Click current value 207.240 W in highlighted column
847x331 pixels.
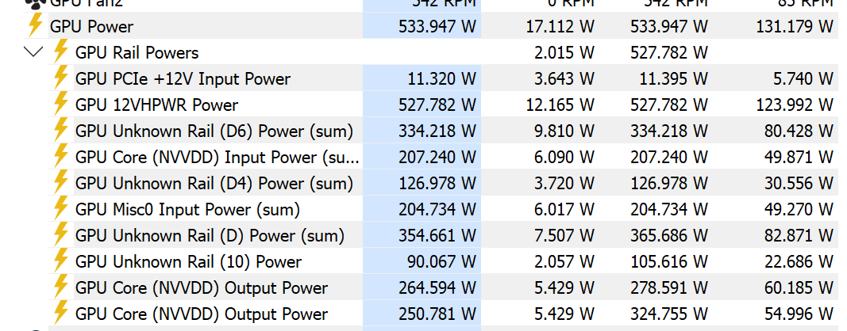(437, 158)
